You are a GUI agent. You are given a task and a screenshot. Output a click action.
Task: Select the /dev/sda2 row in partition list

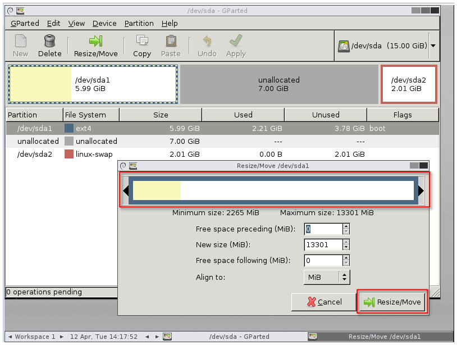pyautogui.click(x=222, y=154)
